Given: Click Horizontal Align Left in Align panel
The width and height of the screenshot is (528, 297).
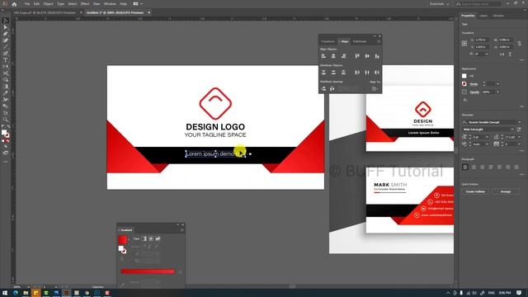Looking at the screenshot, I should pos(323,56).
